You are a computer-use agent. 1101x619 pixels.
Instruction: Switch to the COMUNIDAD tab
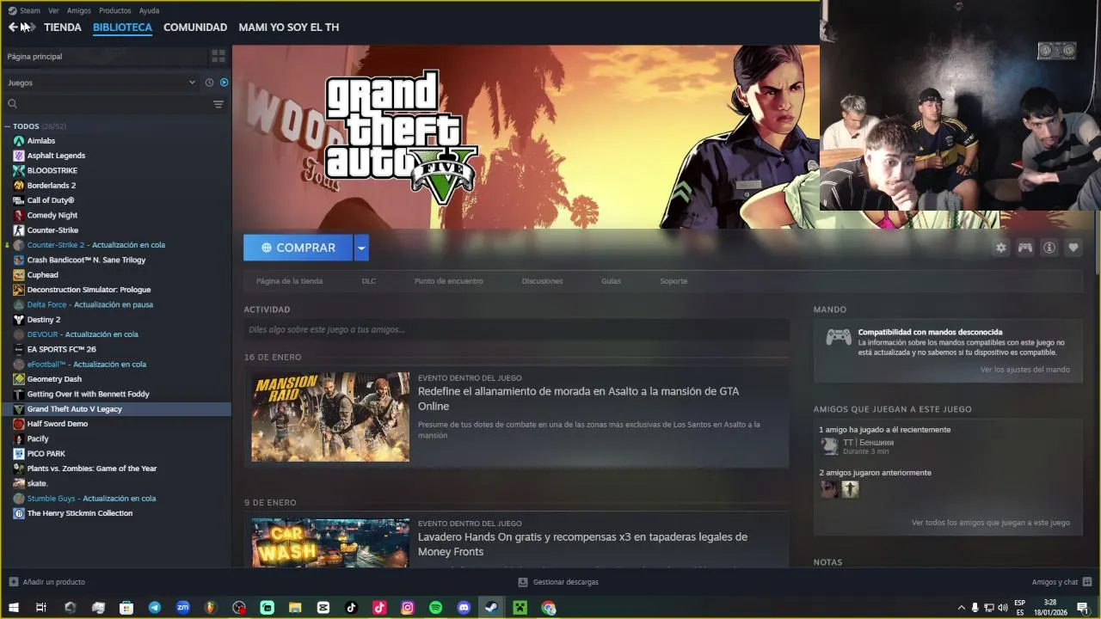(x=195, y=28)
